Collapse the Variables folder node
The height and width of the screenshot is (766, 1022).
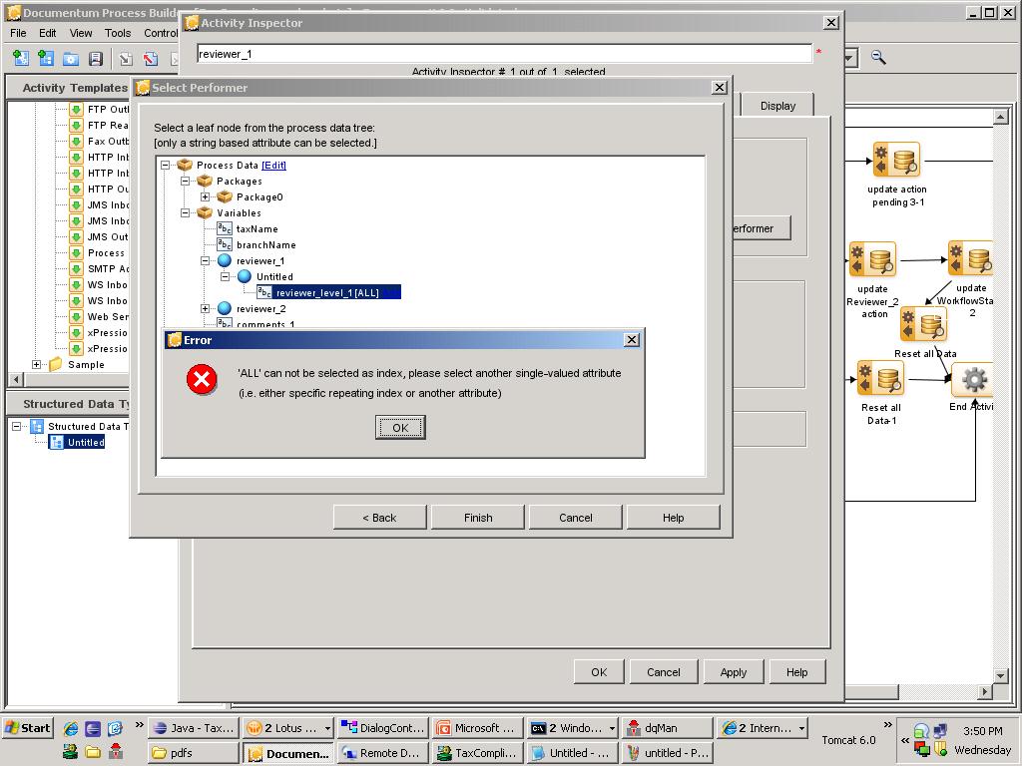(x=185, y=213)
